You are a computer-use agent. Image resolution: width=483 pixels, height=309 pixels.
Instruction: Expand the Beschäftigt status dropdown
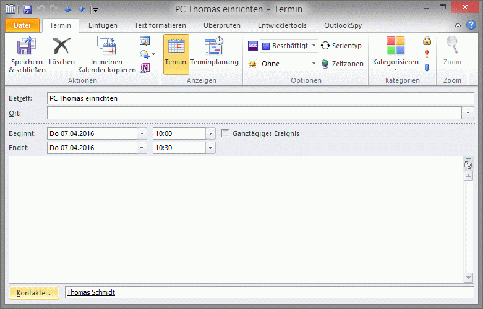pyautogui.click(x=314, y=46)
